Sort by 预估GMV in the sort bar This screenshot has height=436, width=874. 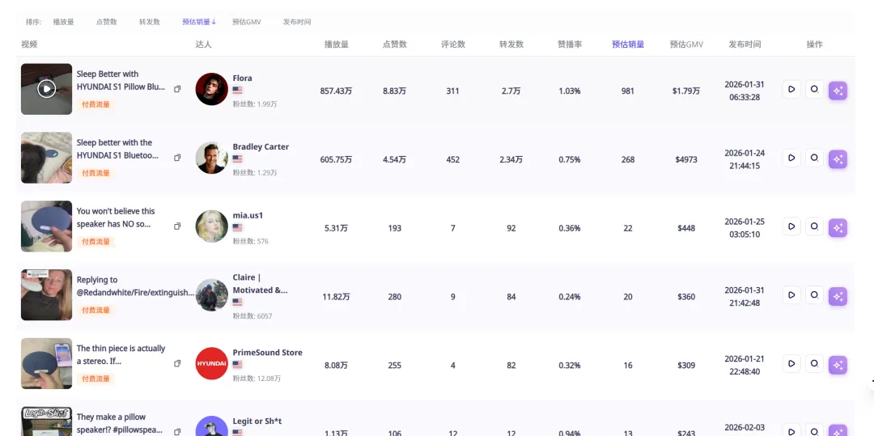click(246, 22)
